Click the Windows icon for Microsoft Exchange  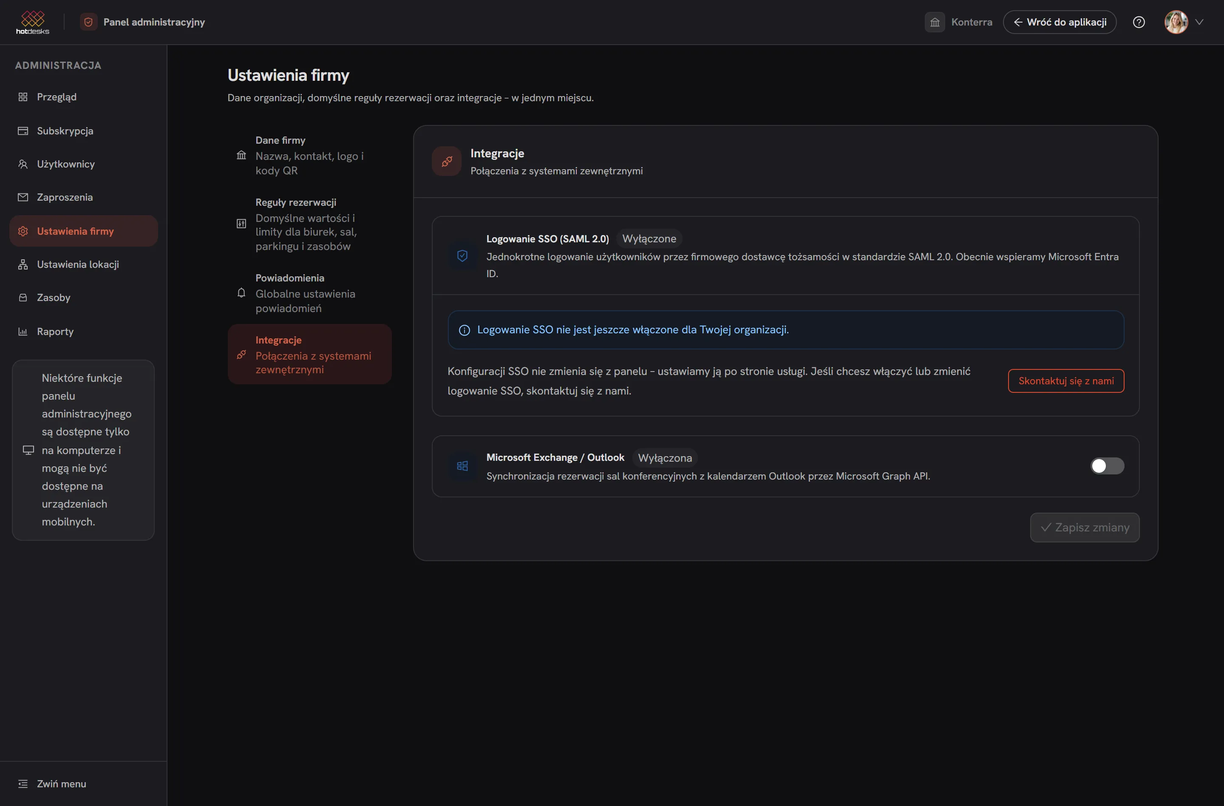coord(462,466)
